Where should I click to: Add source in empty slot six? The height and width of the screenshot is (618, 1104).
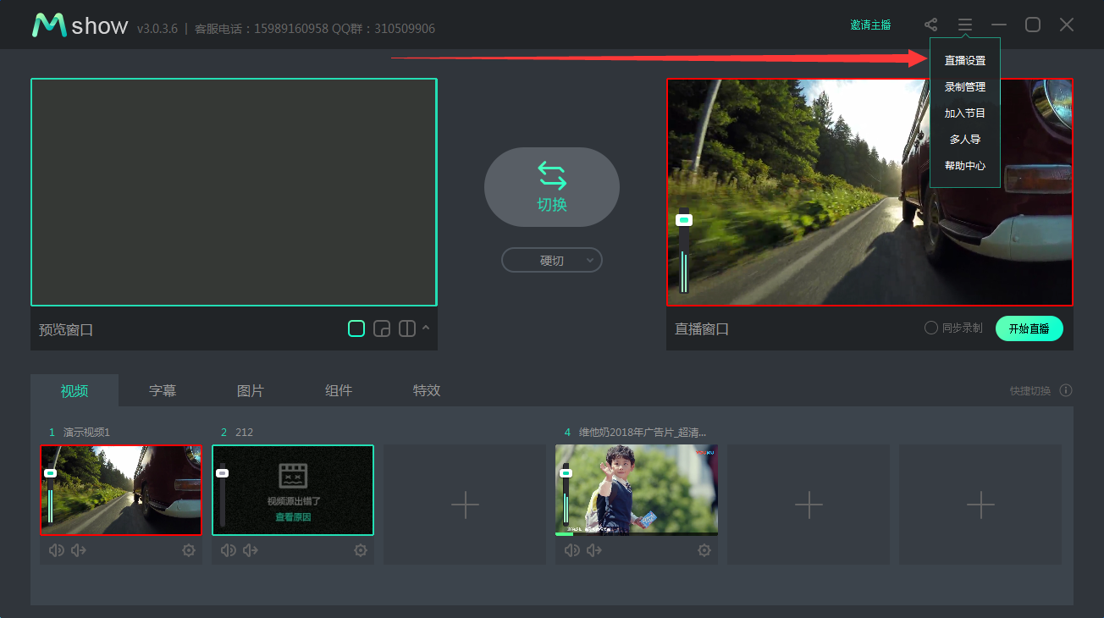coord(980,505)
